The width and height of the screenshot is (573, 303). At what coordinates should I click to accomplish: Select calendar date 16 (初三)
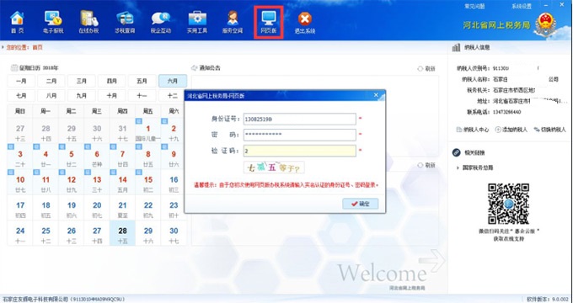click(x=174, y=182)
